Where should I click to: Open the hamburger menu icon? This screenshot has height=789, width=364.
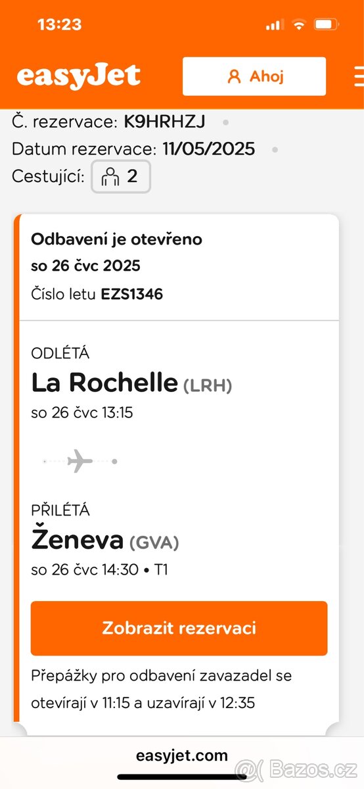359,76
